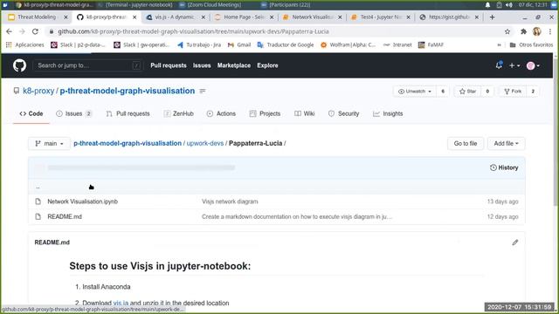Open the README.md file in the list
Screen dimensions: 559x314
(65, 216)
